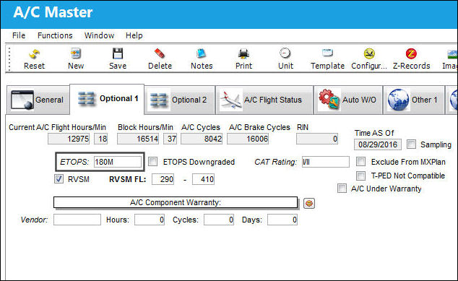458x281 pixels.
Task: Open the Help menu
Action: point(134,35)
